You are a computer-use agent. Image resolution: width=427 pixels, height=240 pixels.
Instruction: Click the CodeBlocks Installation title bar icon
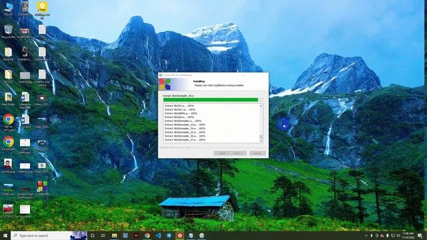[161, 75]
